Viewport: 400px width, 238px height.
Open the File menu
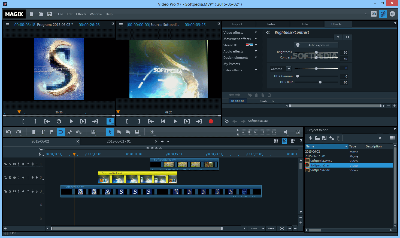[x=60, y=14]
